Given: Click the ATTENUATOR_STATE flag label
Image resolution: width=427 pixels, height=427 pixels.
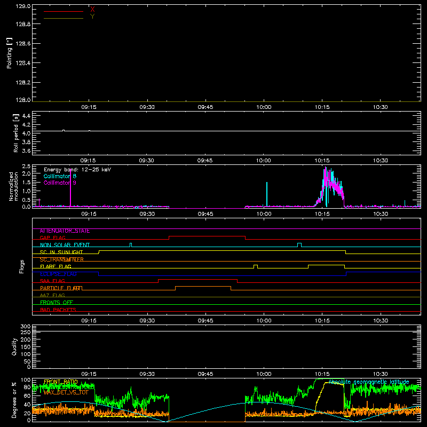Looking at the screenshot, I should [x=65, y=231].
